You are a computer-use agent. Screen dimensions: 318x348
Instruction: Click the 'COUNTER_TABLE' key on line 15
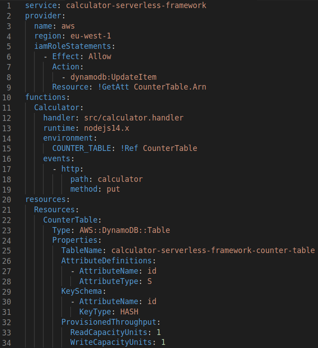82,148
